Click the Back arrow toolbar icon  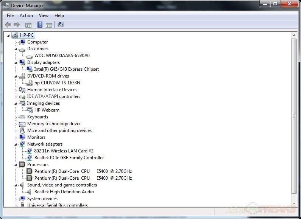[x=8, y=25]
